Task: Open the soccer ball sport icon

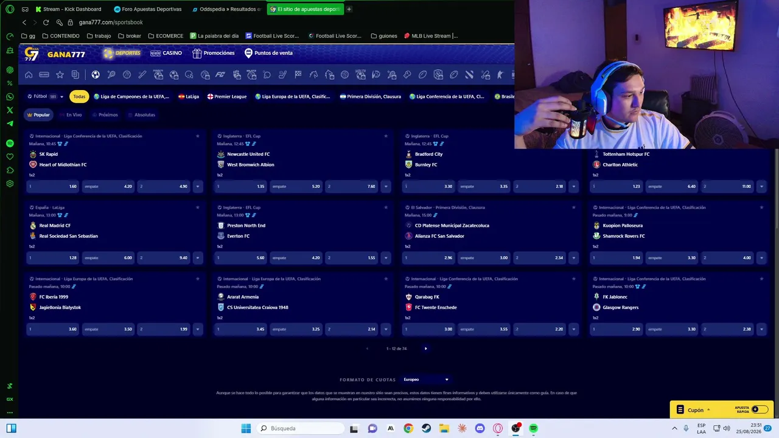Action: point(96,75)
